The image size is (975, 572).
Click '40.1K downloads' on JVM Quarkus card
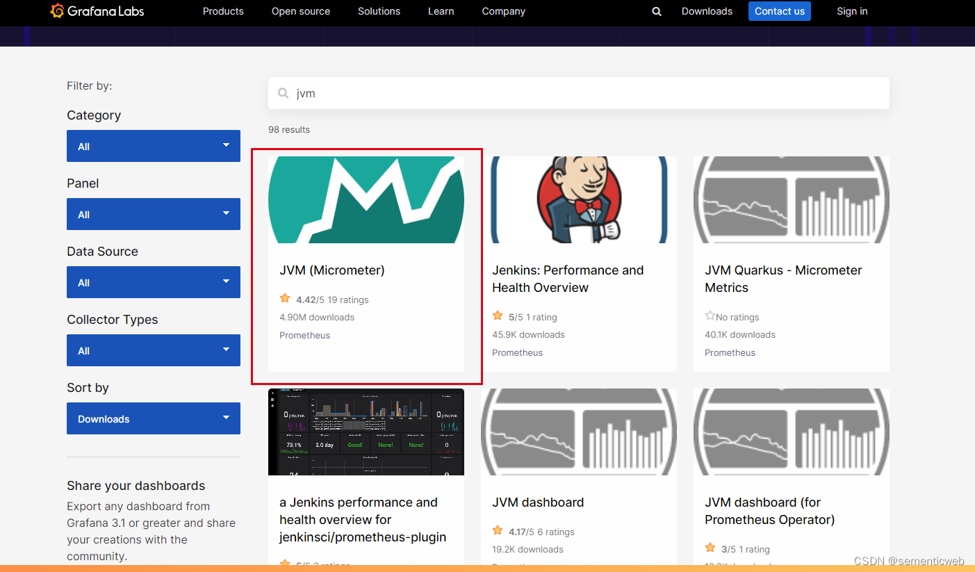(x=740, y=335)
